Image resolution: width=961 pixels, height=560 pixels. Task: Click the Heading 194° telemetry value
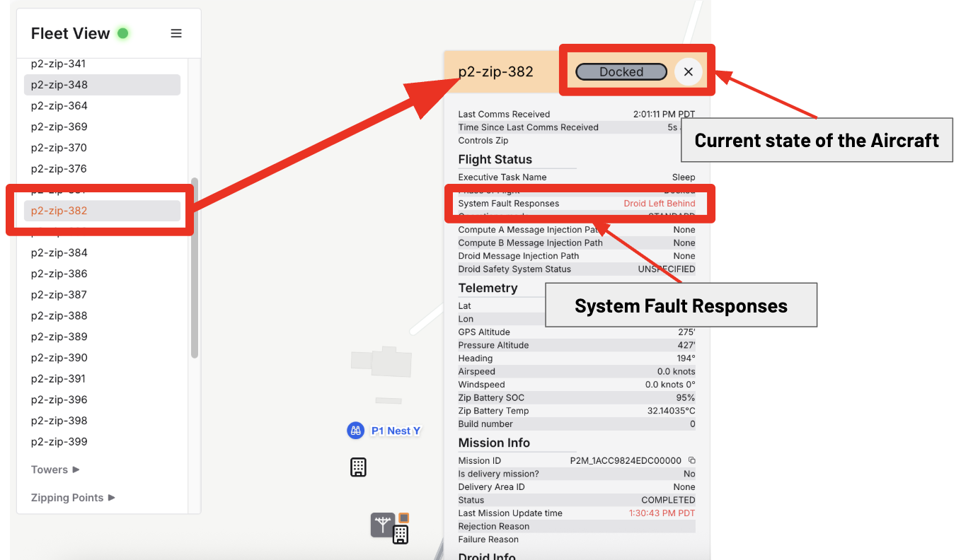tap(687, 358)
